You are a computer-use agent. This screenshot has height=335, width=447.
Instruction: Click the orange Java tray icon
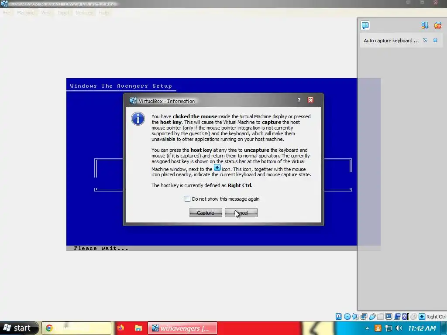pyautogui.click(x=378, y=328)
